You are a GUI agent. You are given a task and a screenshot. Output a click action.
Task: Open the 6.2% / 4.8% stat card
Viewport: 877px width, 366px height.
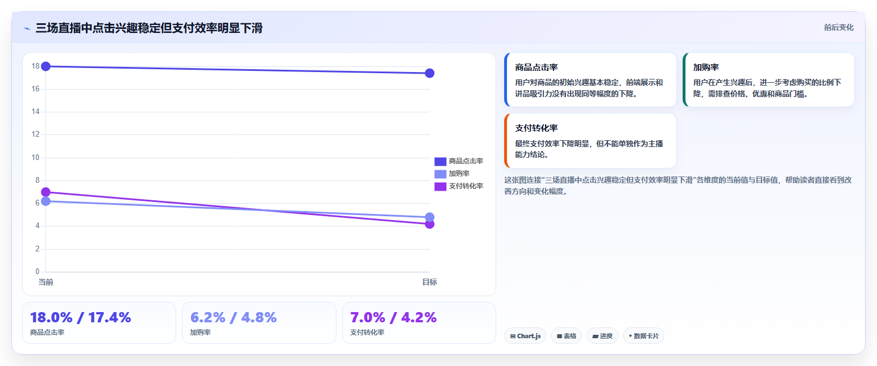(259, 323)
